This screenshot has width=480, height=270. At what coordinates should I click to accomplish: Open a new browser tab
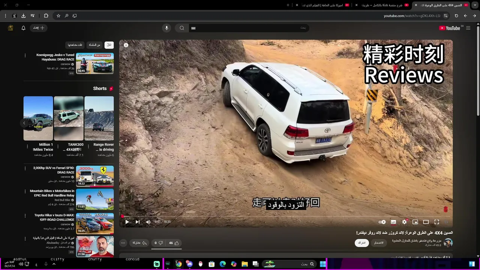pos(288,5)
